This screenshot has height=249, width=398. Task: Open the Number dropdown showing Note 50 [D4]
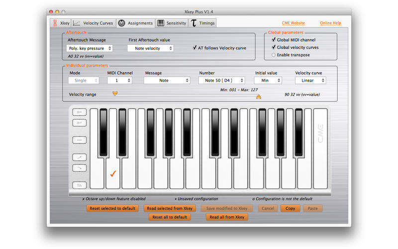(221, 80)
